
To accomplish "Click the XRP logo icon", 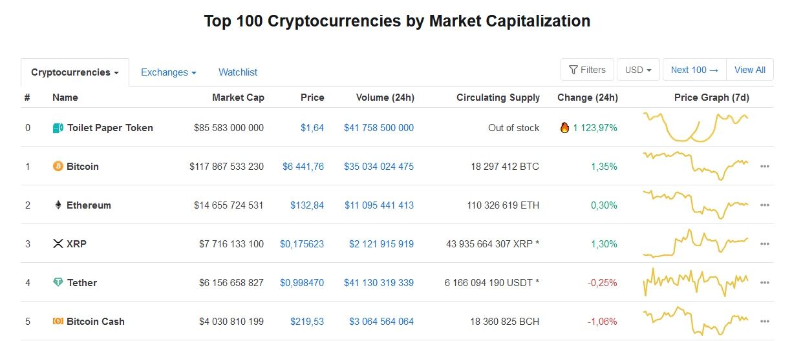I will point(58,244).
